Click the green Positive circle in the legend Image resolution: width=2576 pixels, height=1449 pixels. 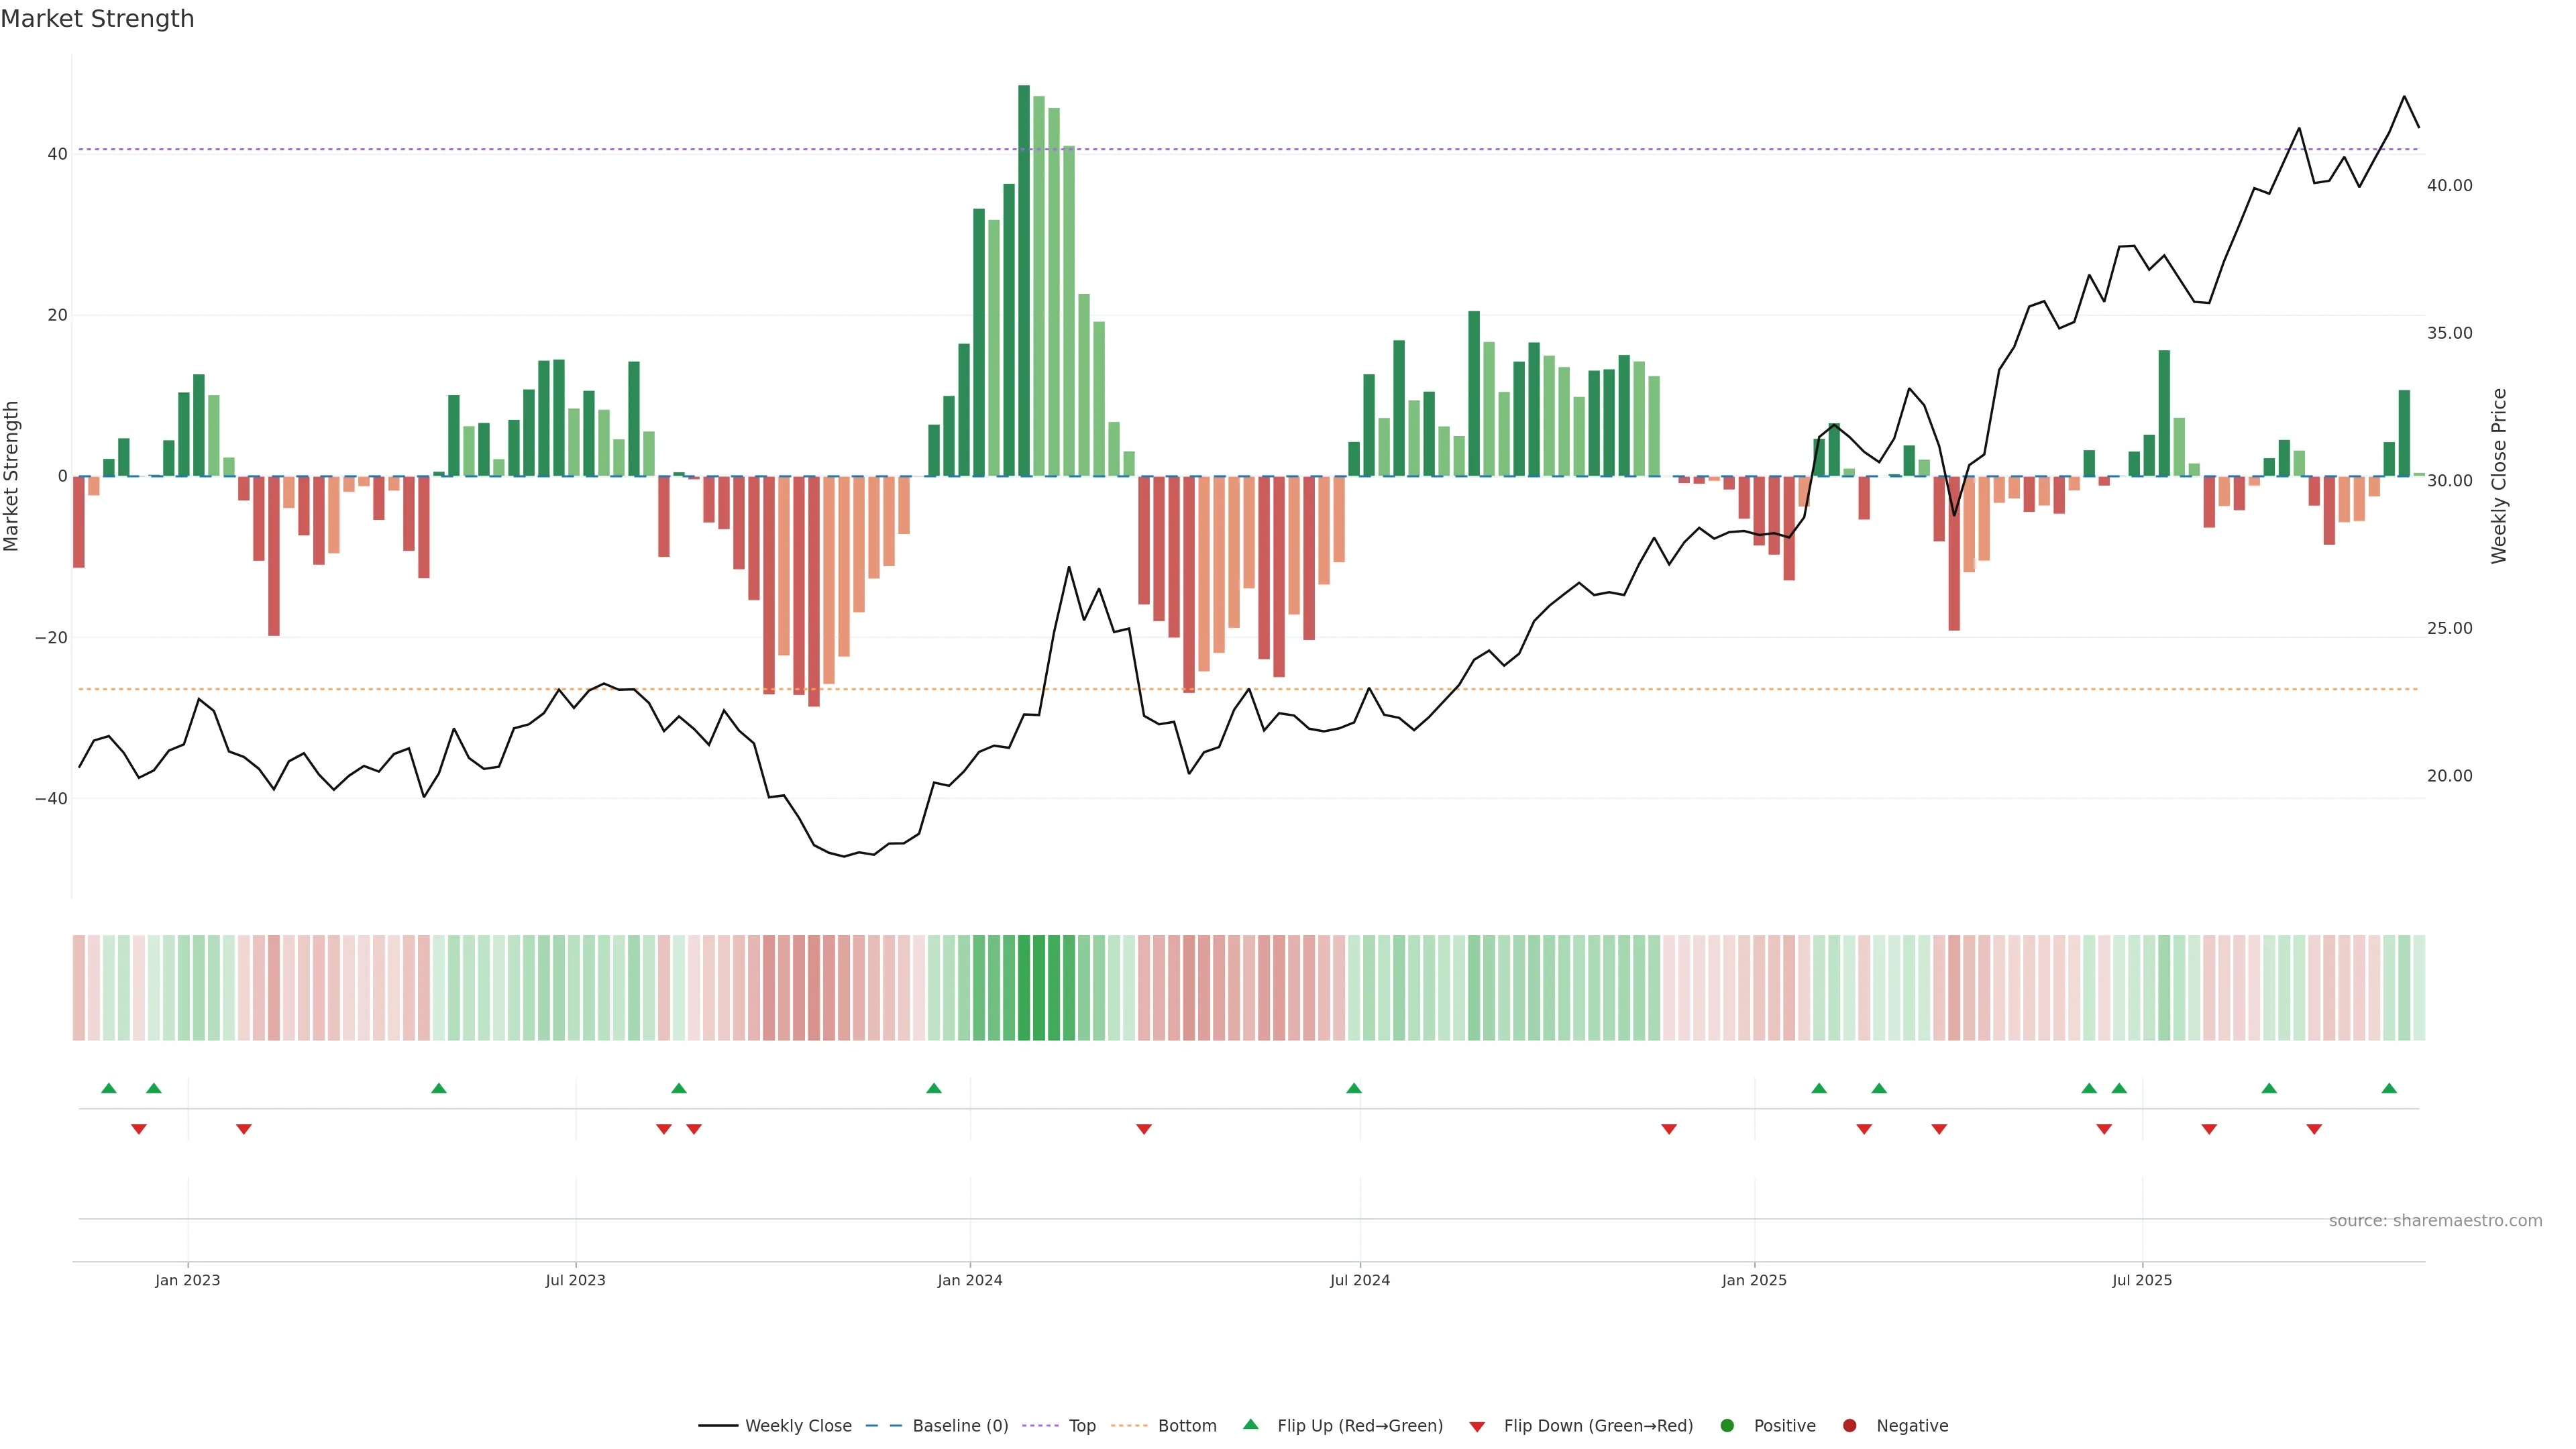click(1727, 1426)
